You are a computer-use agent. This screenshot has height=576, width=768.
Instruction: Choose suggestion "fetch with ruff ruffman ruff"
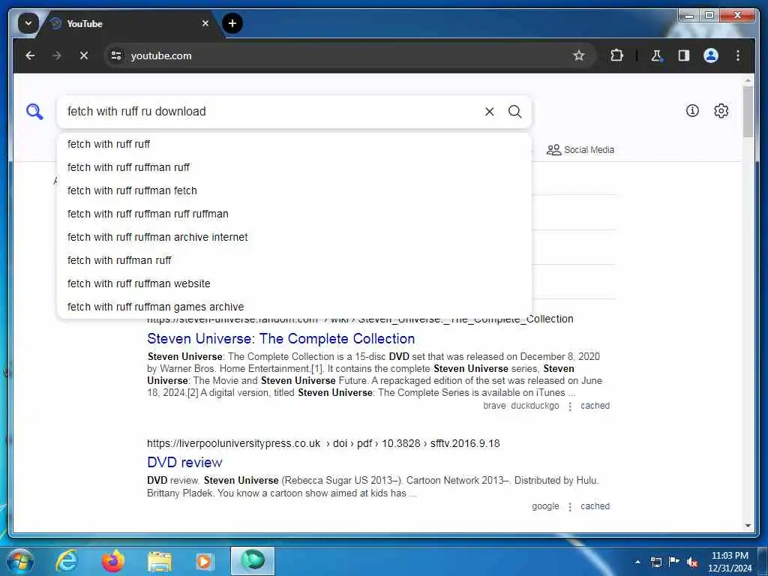pyautogui.click(x=294, y=167)
